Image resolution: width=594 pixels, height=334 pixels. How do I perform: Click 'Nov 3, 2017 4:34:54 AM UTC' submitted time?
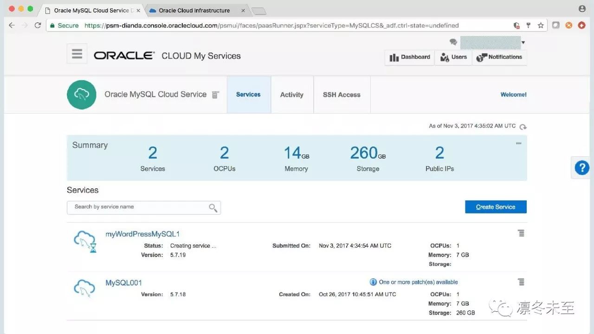[x=355, y=246]
